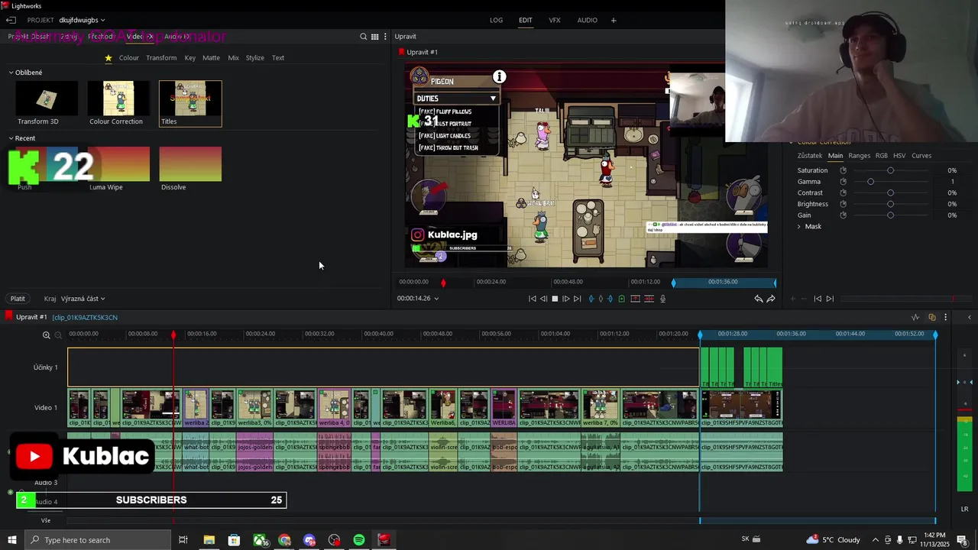The width and height of the screenshot is (978, 550).
Task: Open the HSV colour correction tab
Action: point(899,156)
